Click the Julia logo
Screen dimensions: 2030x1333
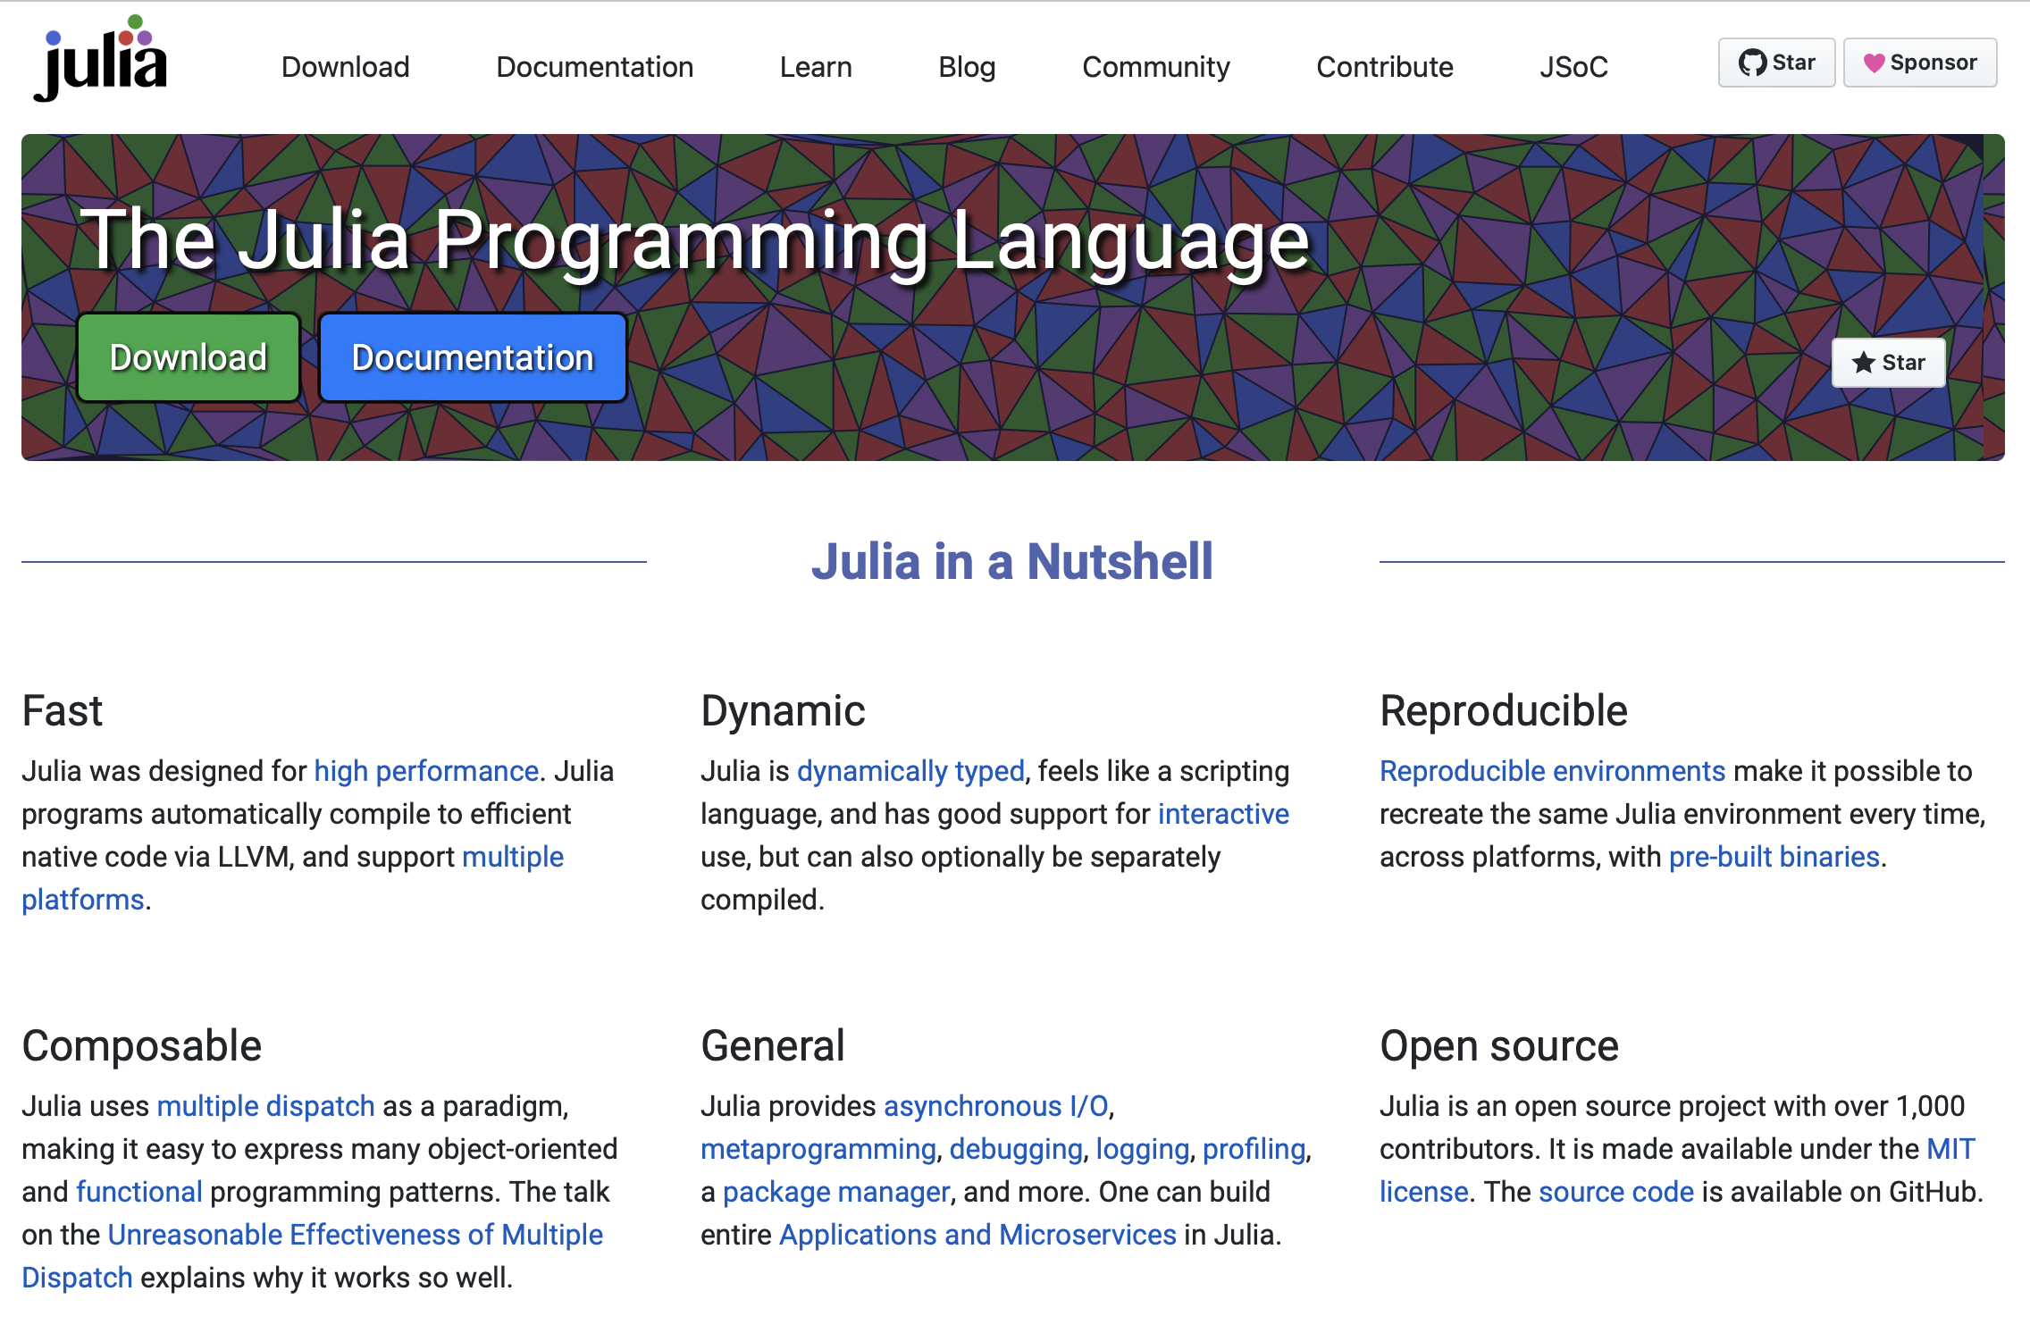pos(100,60)
